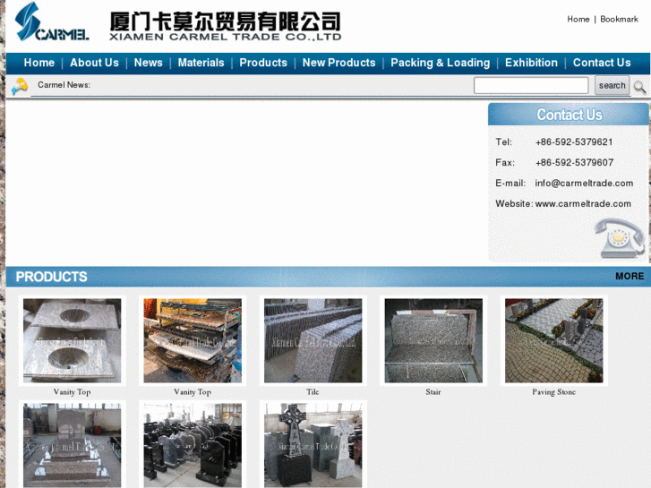Open Packing & Loading page

(x=440, y=63)
